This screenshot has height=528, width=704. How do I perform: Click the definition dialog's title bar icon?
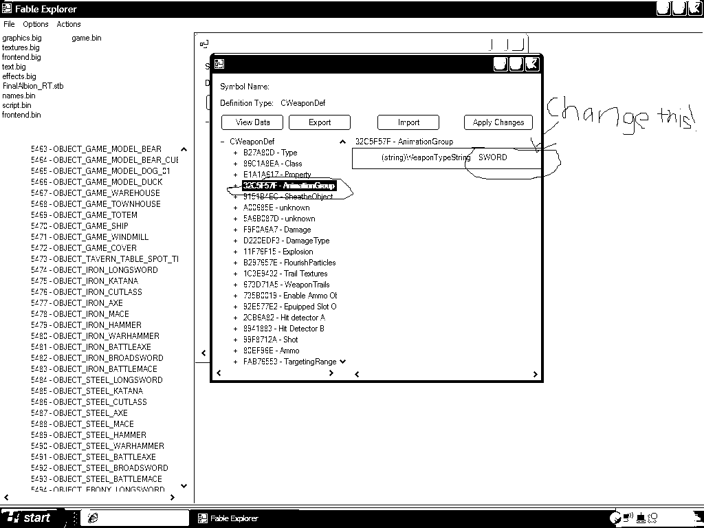[x=220, y=64]
